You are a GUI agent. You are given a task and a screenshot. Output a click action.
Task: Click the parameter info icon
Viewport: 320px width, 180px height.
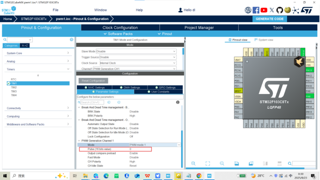coord(178,102)
